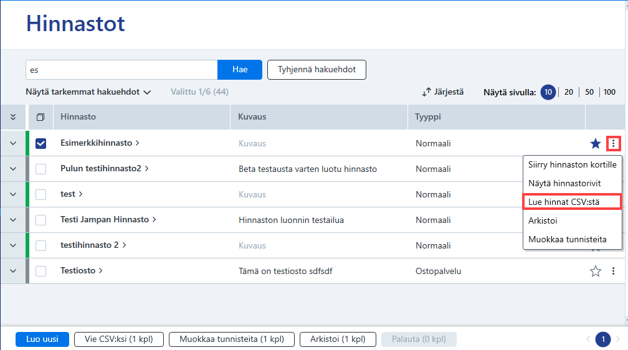Go to next page arrow in pagination
This screenshot has width=628, height=350.
click(618, 339)
